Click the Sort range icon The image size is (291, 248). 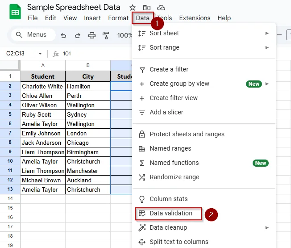coord(142,48)
